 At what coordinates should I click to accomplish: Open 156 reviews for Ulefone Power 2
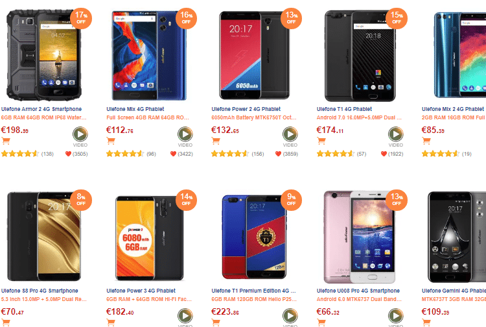click(257, 154)
